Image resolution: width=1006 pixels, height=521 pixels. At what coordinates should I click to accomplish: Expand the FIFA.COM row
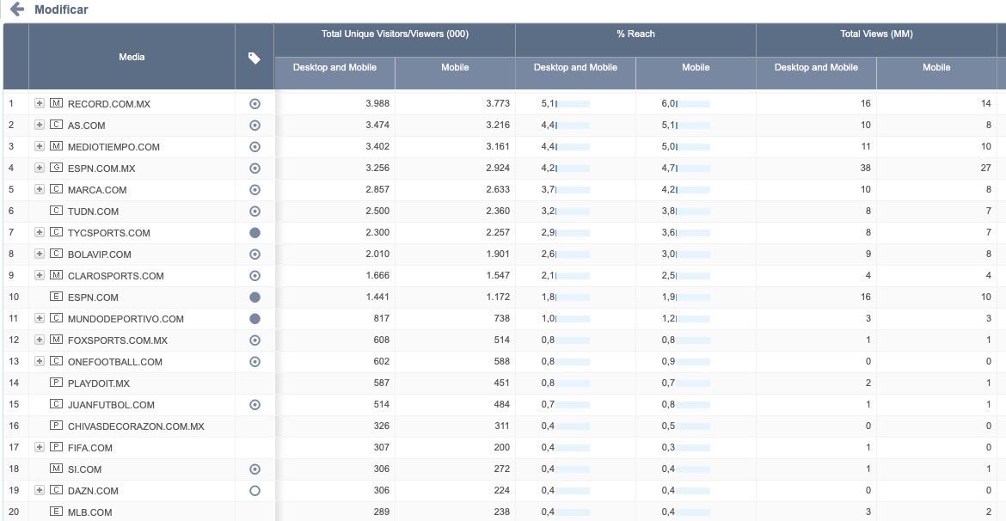pyautogui.click(x=40, y=447)
